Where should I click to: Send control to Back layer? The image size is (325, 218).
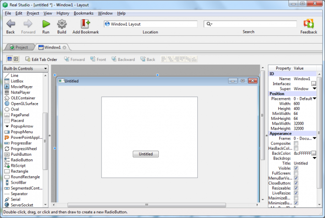147,60
